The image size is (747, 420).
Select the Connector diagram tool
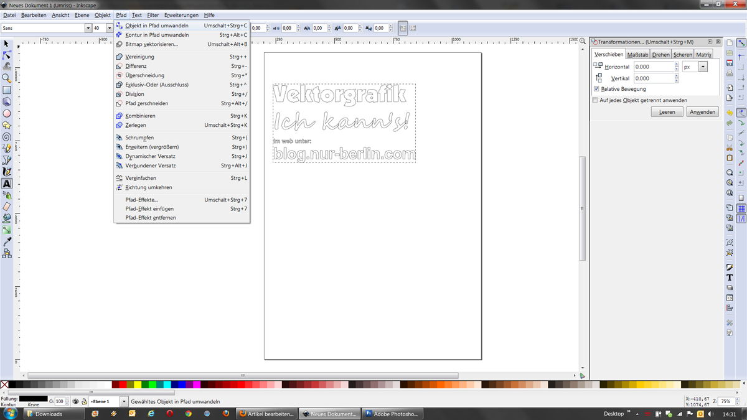click(x=7, y=253)
